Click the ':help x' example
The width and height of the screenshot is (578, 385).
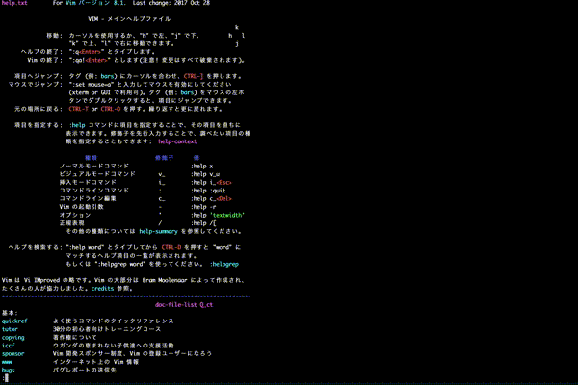[x=201, y=167]
